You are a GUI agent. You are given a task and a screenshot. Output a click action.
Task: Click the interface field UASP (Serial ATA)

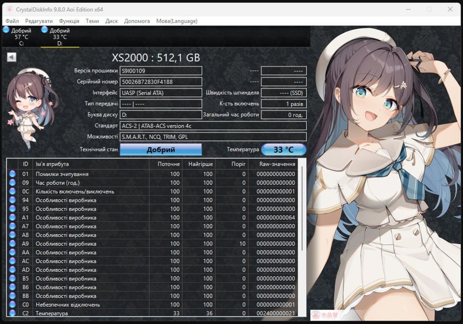(161, 93)
